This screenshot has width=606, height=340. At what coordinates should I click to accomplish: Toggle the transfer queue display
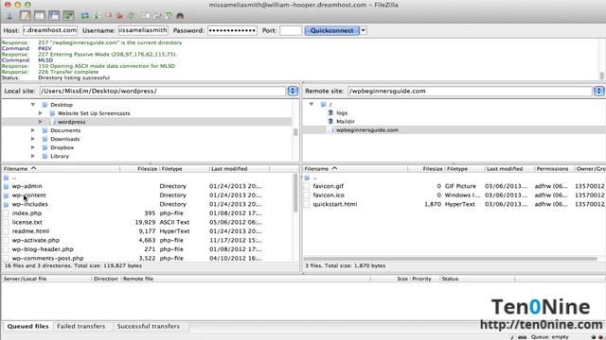tap(68, 16)
